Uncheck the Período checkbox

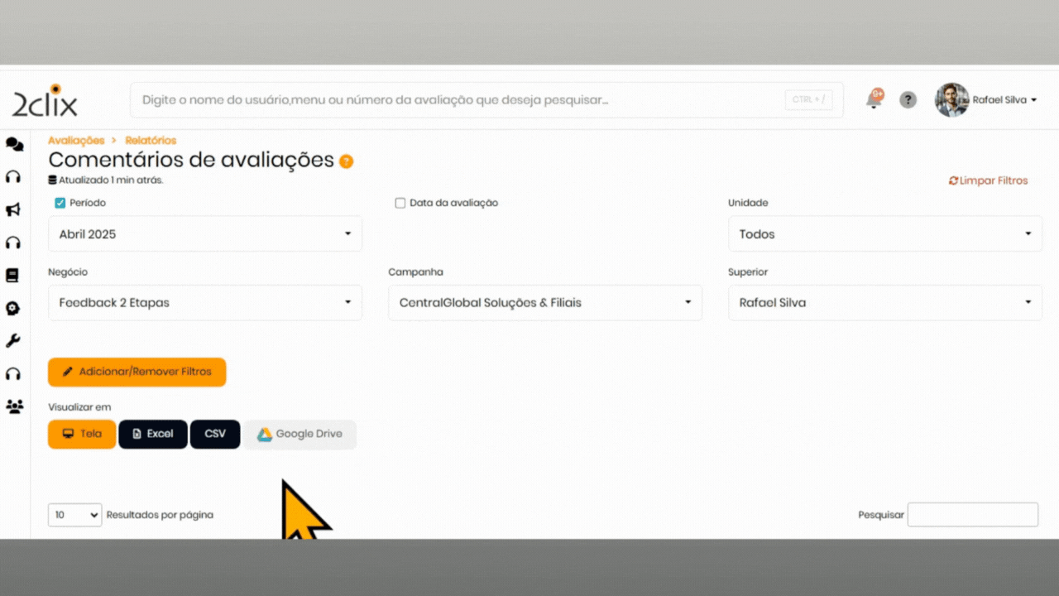click(x=60, y=203)
